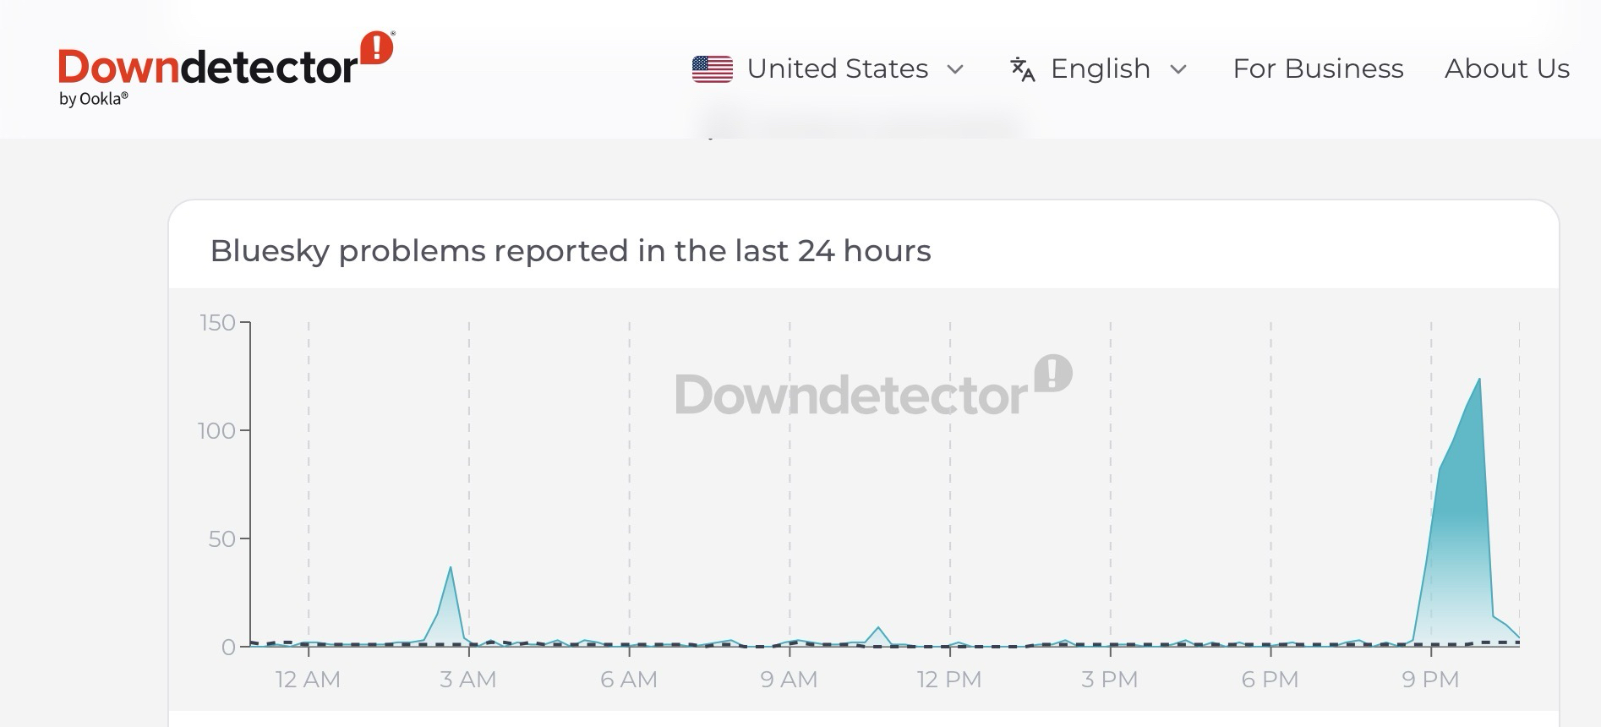The image size is (1601, 727).
Task: Click the 'by Ookla' text
Action: [93, 99]
